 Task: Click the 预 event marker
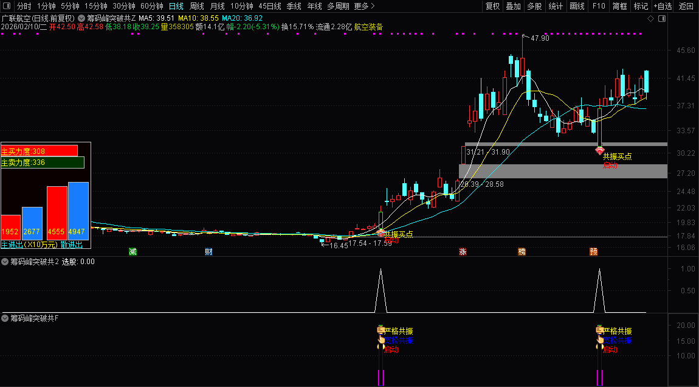click(593, 251)
